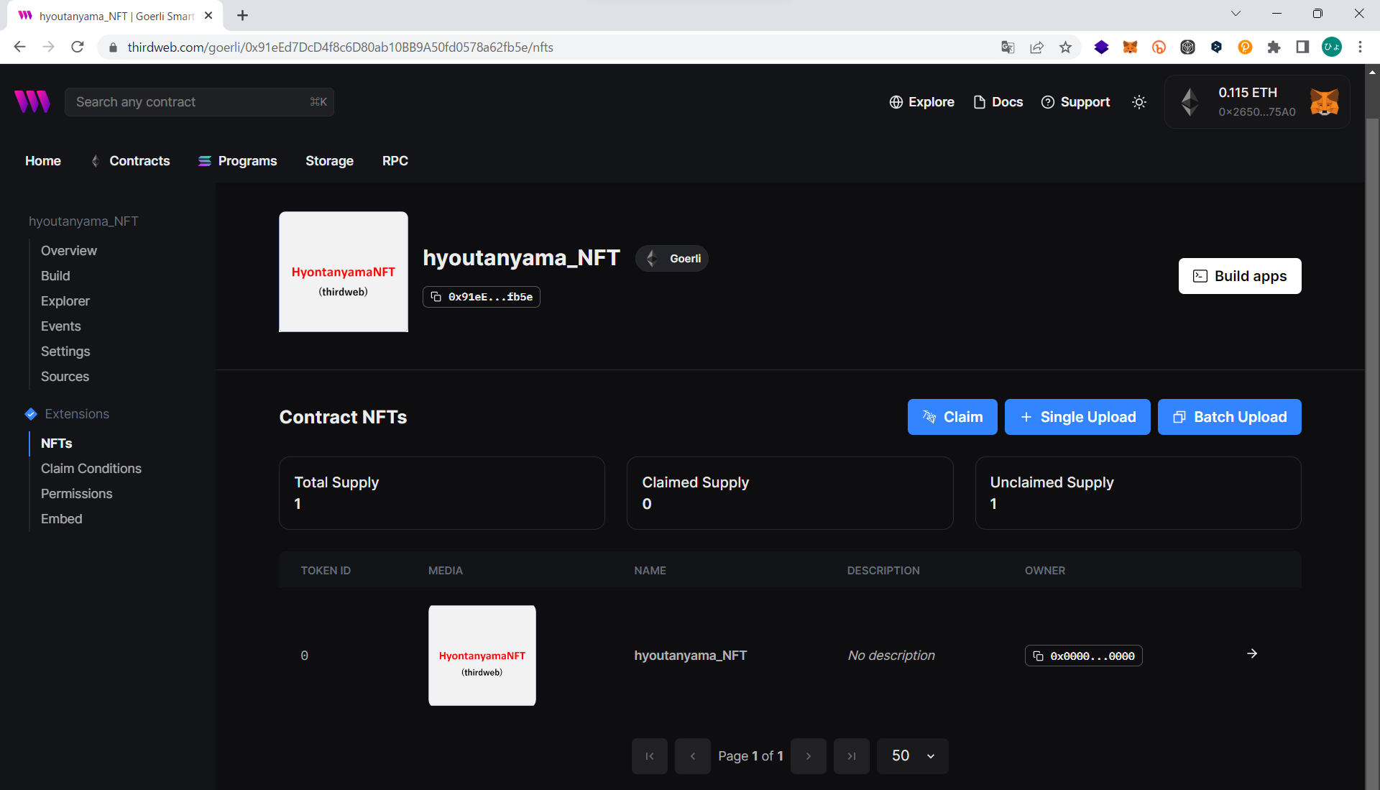1380x790 pixels.
Task: Click the Batch Upload button
Action: click(x=1229, y=417)
